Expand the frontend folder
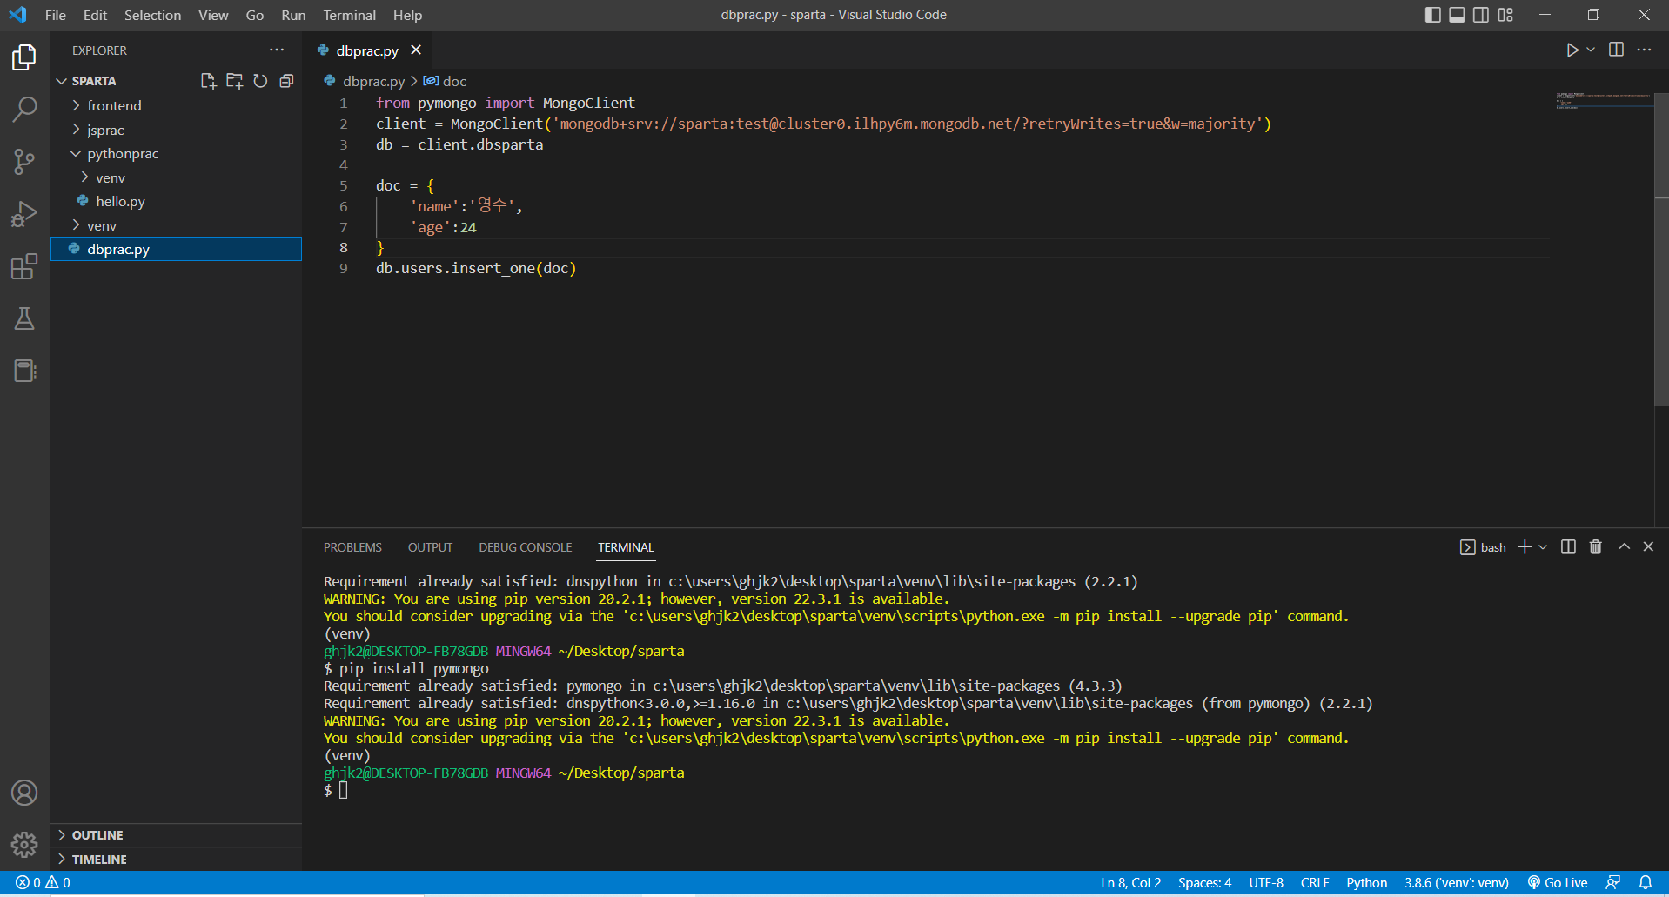 pos(177,105)
